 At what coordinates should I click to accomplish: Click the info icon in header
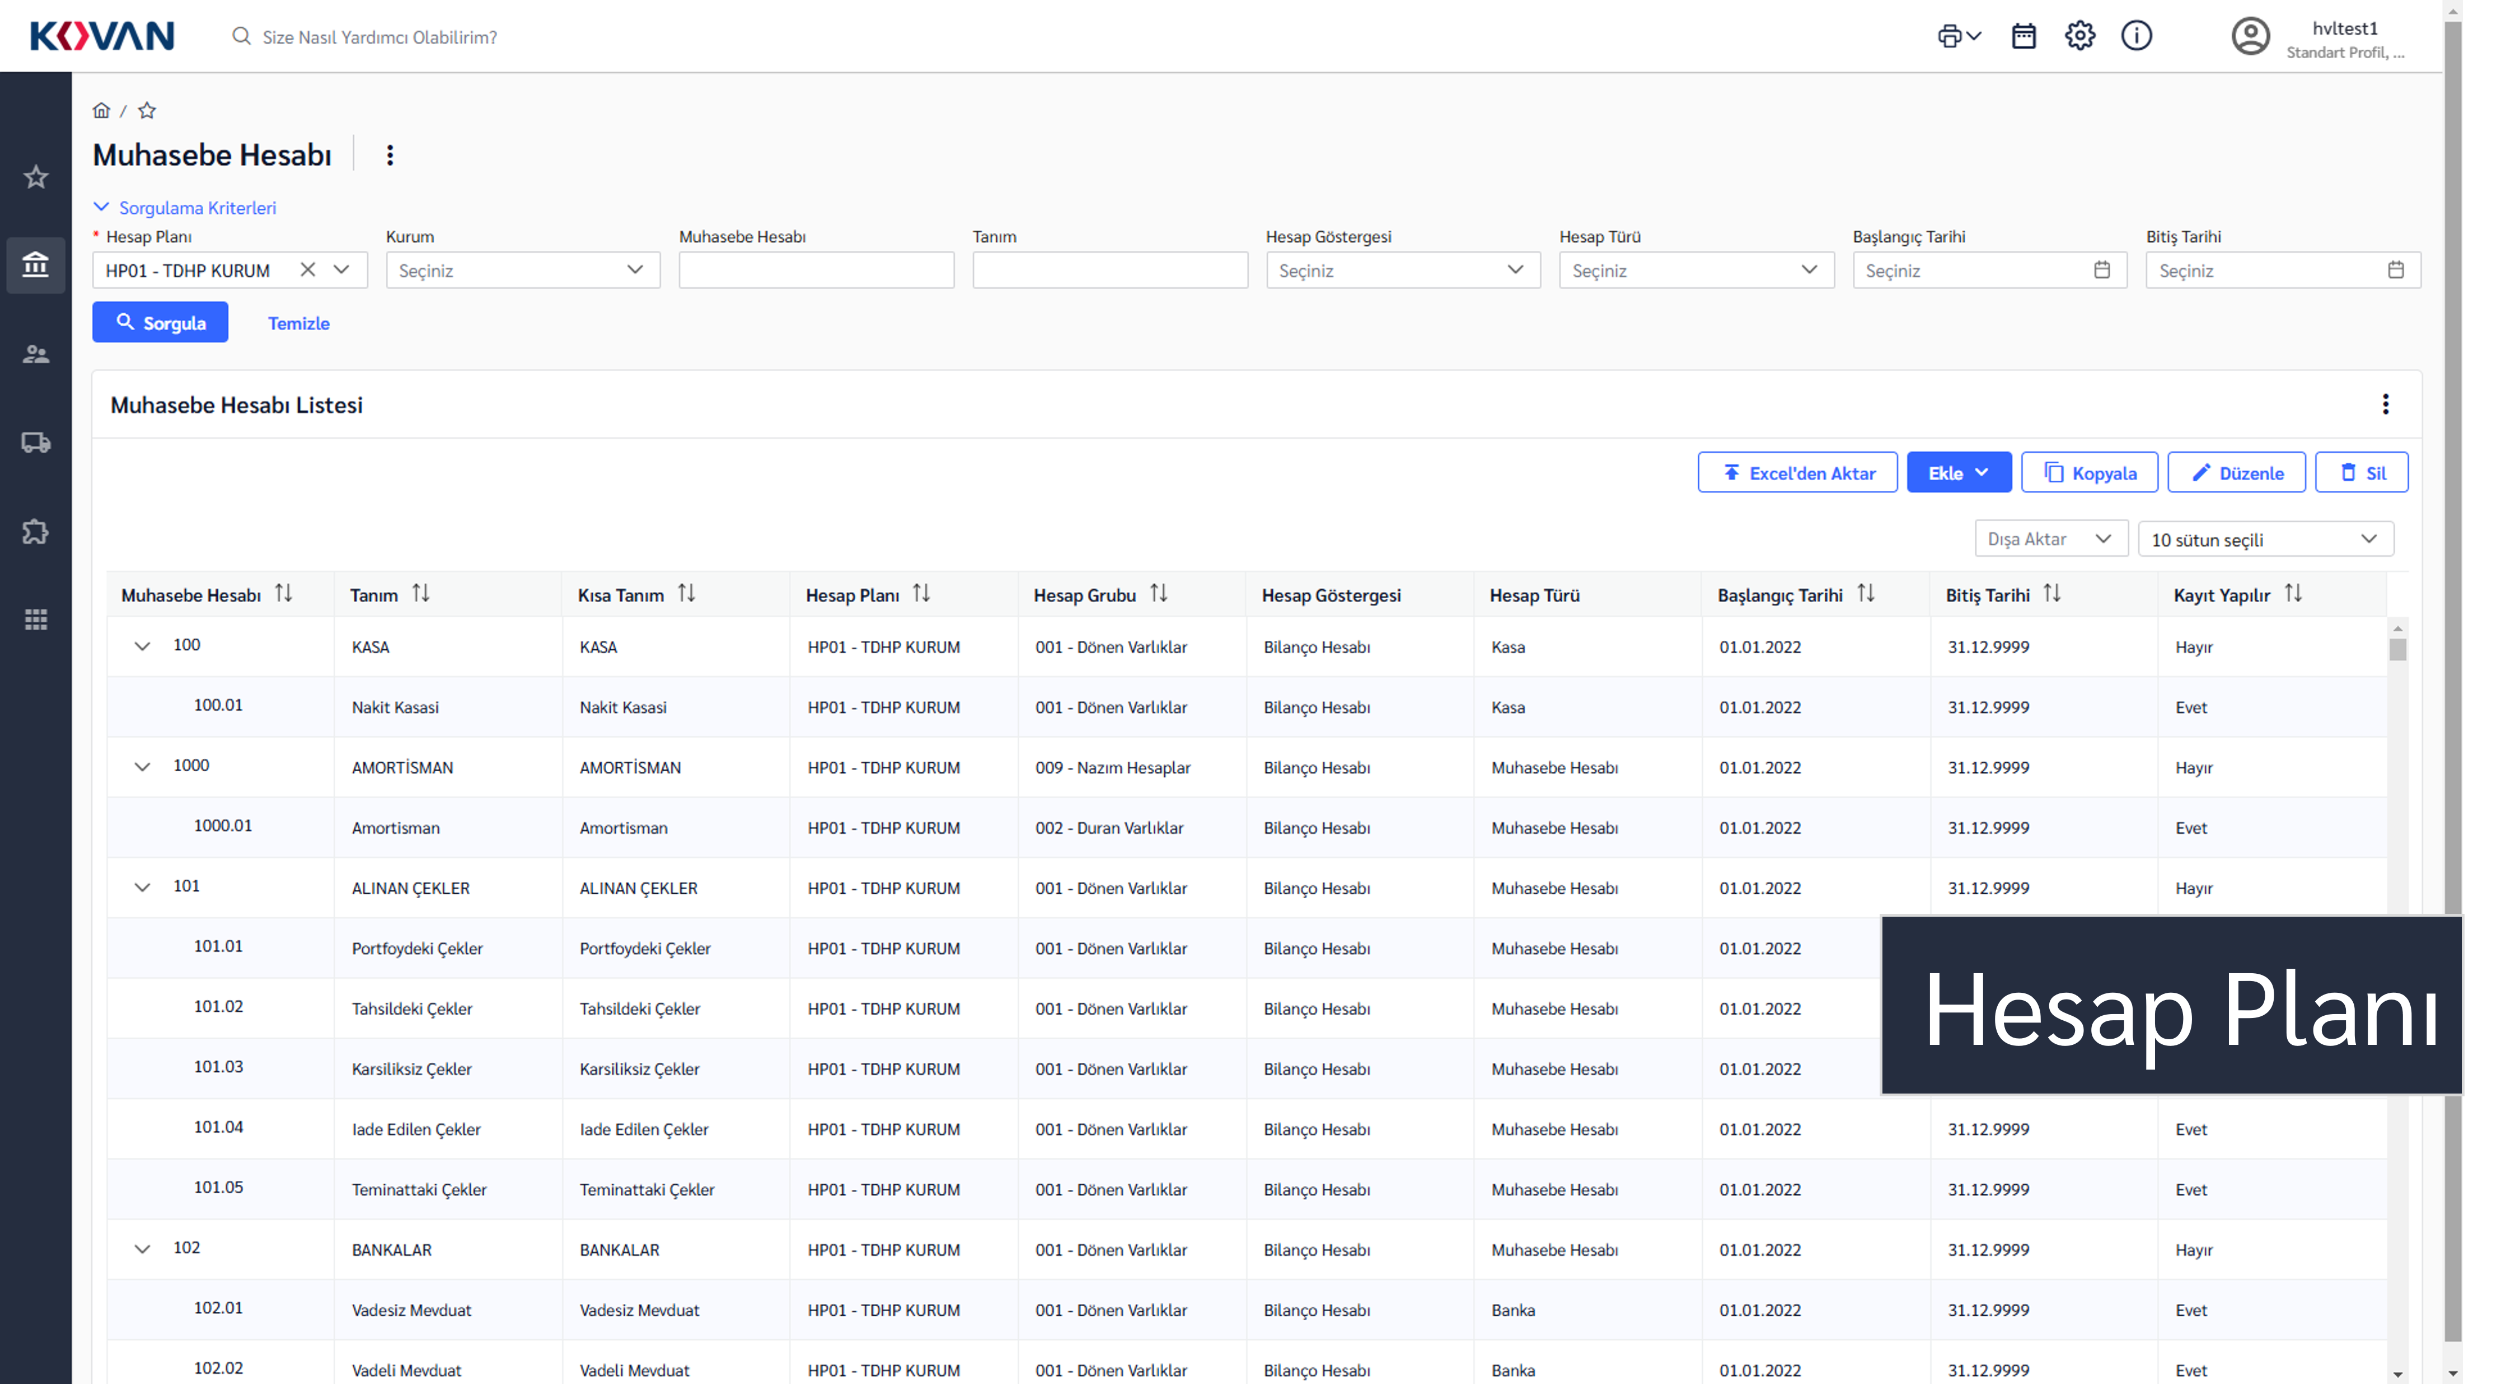point(2137,36)
